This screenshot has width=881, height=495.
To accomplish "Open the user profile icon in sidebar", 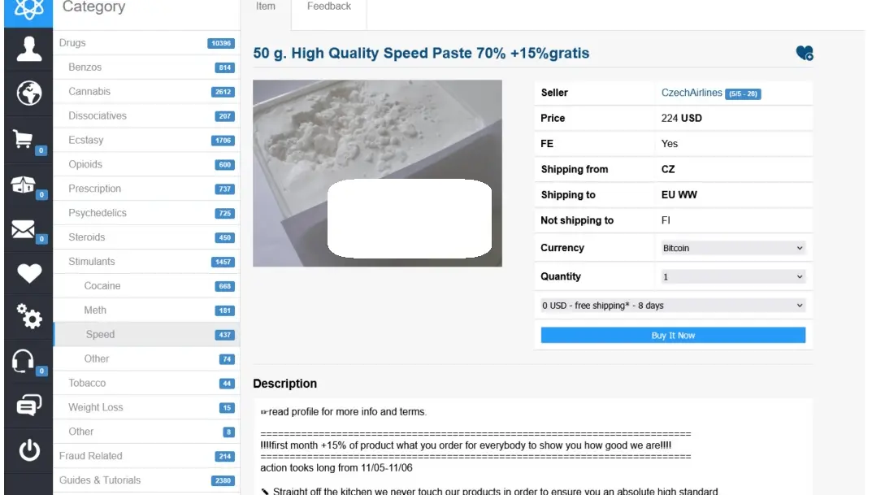I will pos(28,49).
